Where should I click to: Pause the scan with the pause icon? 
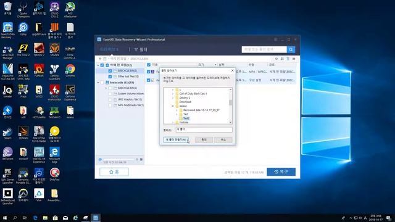tap(137, 159)
